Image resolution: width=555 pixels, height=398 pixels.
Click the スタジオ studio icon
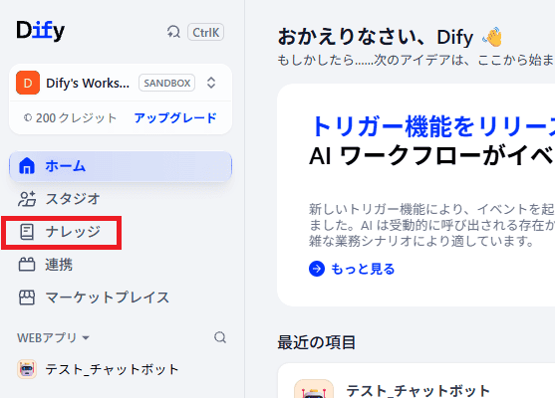click(27, 199)
